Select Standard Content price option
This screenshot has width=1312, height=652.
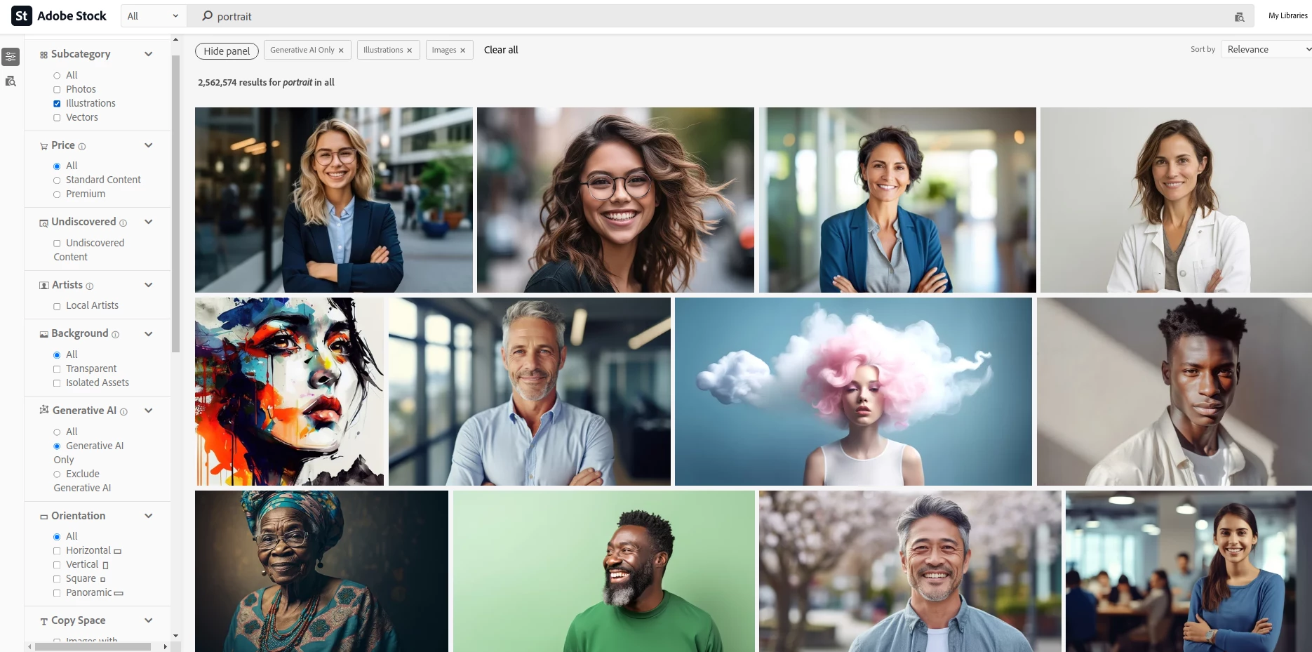(57, 180)
